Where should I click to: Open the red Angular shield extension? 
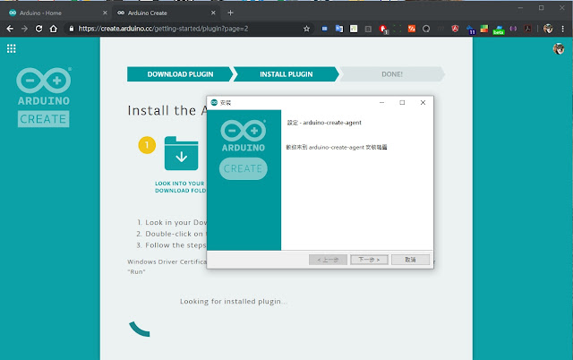click(x=455, y=29)
